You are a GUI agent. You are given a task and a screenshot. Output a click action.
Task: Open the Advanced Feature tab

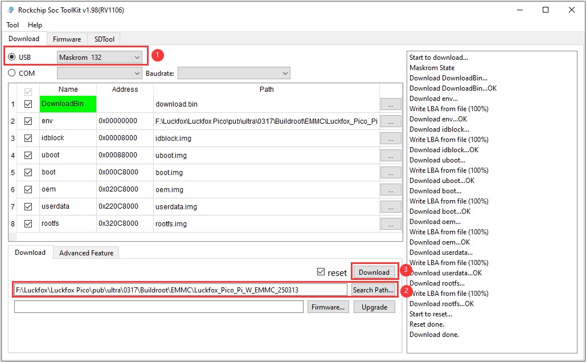pyautogui.click(x=86, y=253)
